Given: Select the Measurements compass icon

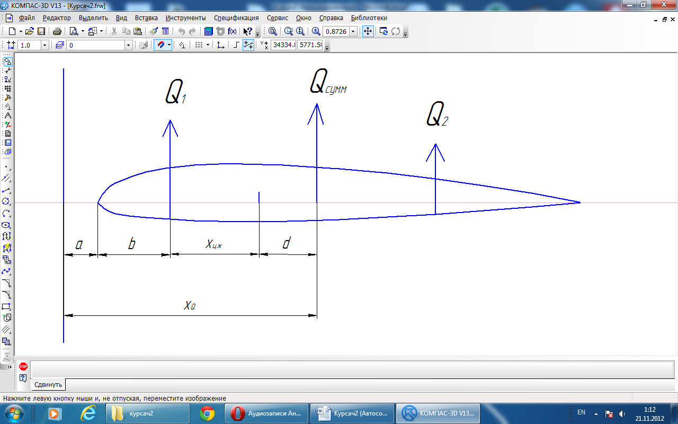Looking at the screenshot, I should pos(7,116).
